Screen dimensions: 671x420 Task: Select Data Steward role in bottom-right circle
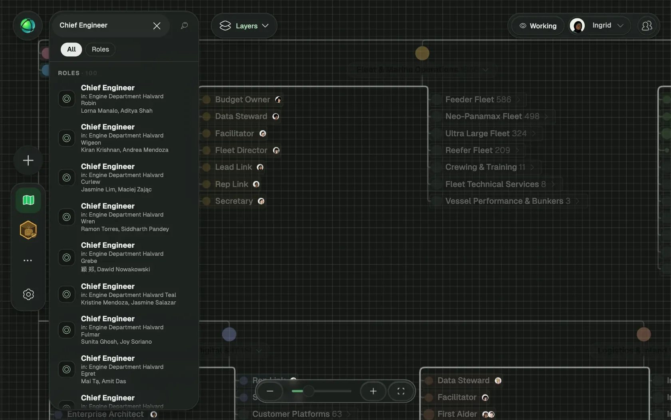point(463,380)
